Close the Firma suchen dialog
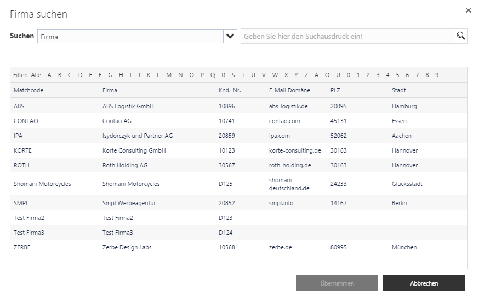This screenshot has height=308, width=479. click(x=468, y=11)
